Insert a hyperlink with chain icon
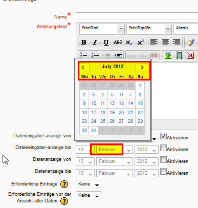198x208 pixels. pyautogui.click(x=131, y=55)
